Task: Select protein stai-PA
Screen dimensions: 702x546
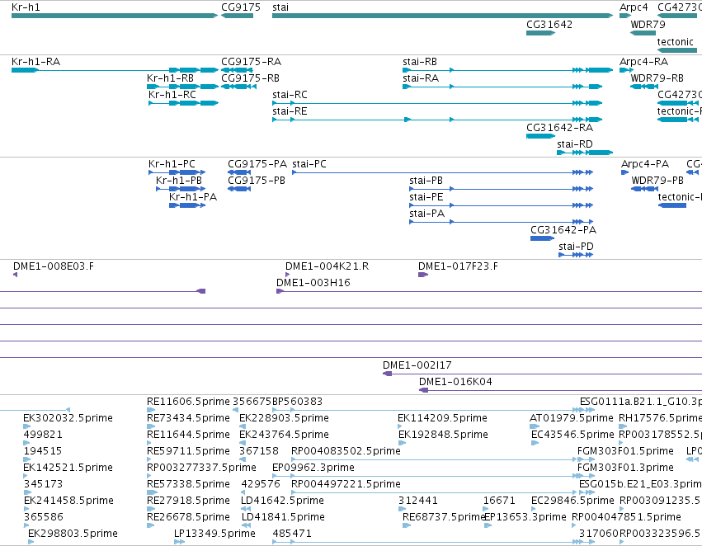Action: pos(502,222)
